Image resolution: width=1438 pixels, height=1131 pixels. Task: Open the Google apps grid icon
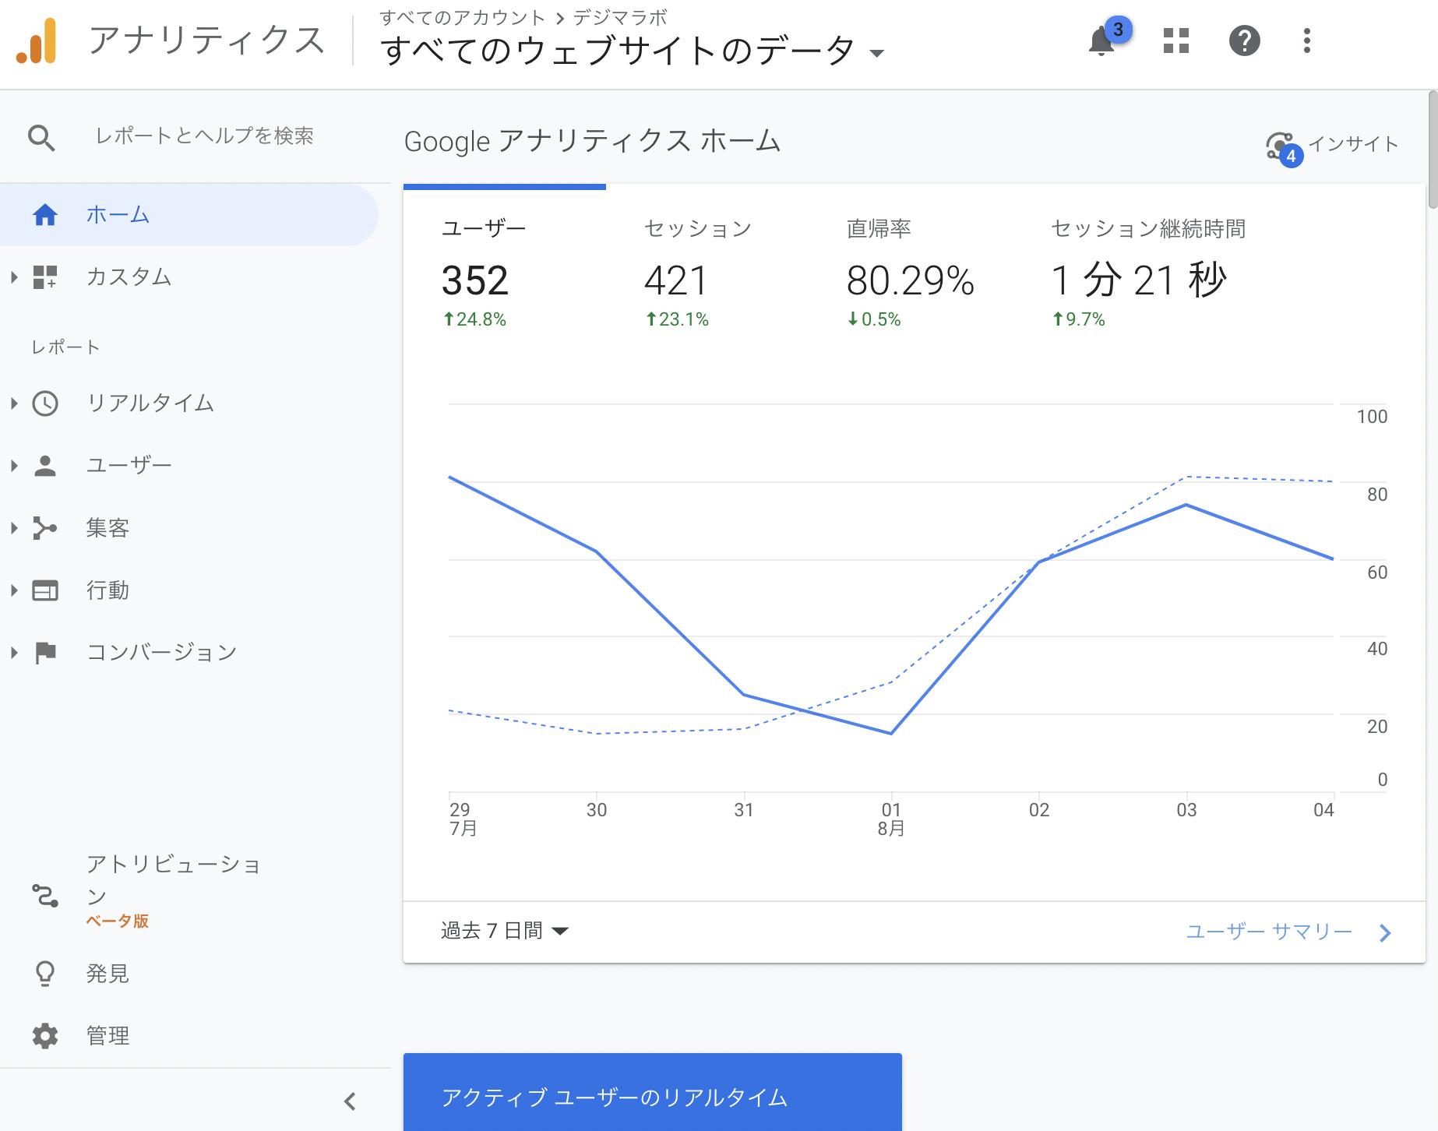(1175, 41)
